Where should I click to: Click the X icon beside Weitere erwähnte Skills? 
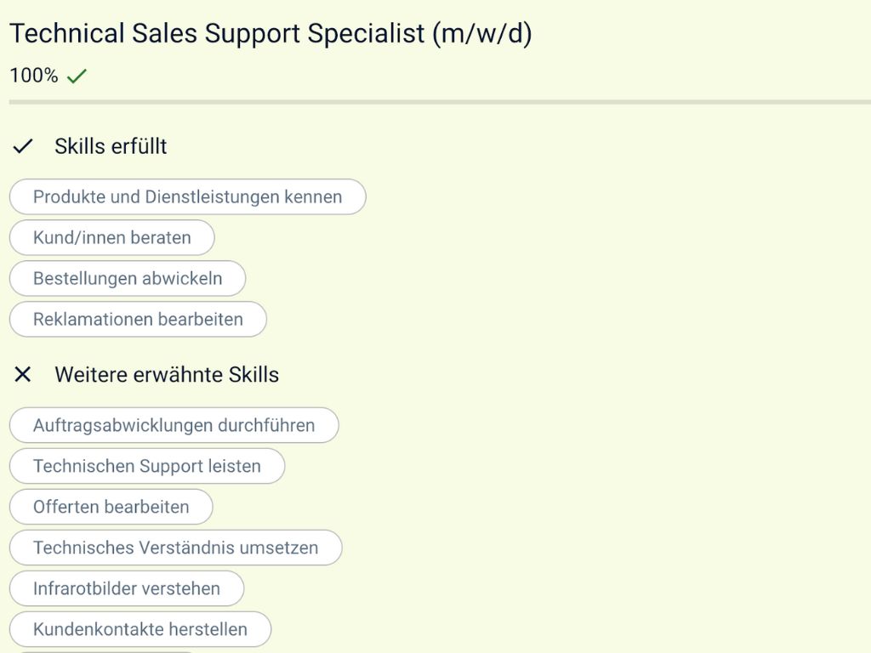(x=23, y=375)
